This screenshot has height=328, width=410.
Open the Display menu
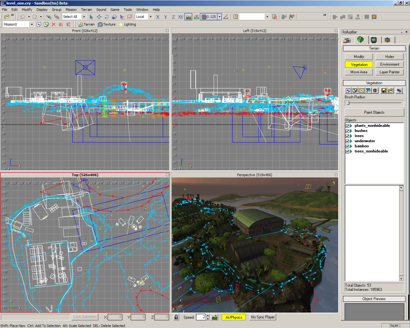click(42, 10)
